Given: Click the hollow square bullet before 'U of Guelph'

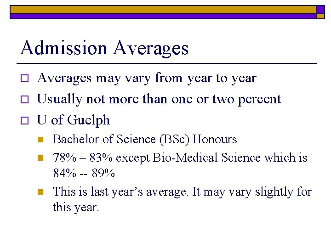Looking at the screenshot, I should pos(24,121).
